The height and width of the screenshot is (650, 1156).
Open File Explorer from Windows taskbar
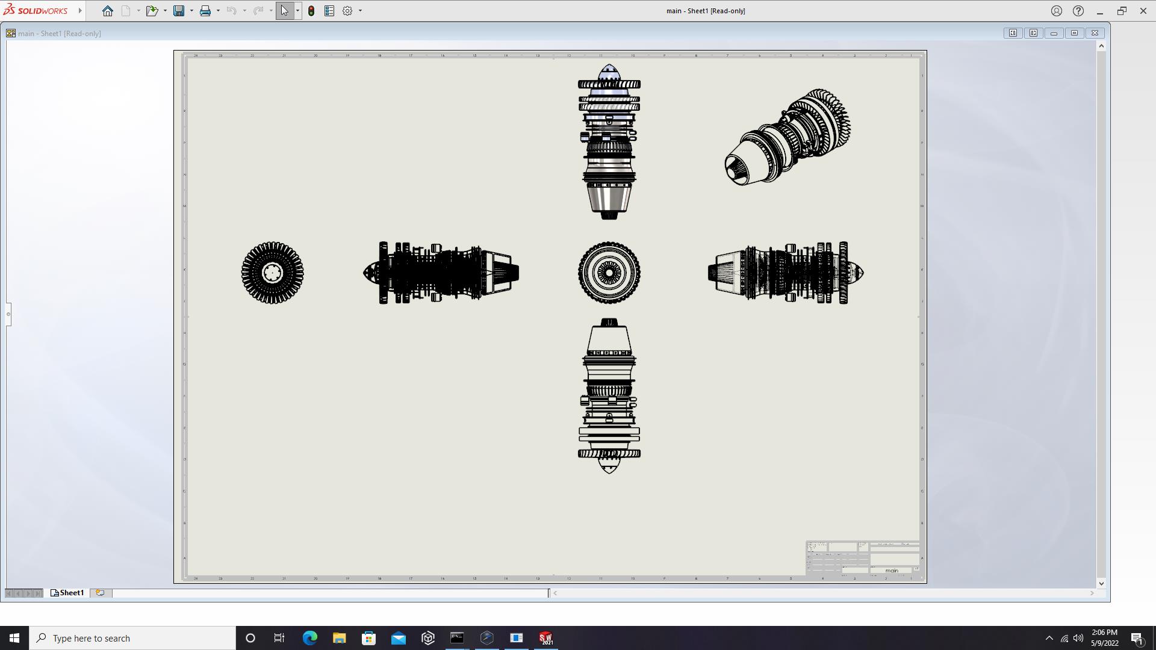coord(339,638)
